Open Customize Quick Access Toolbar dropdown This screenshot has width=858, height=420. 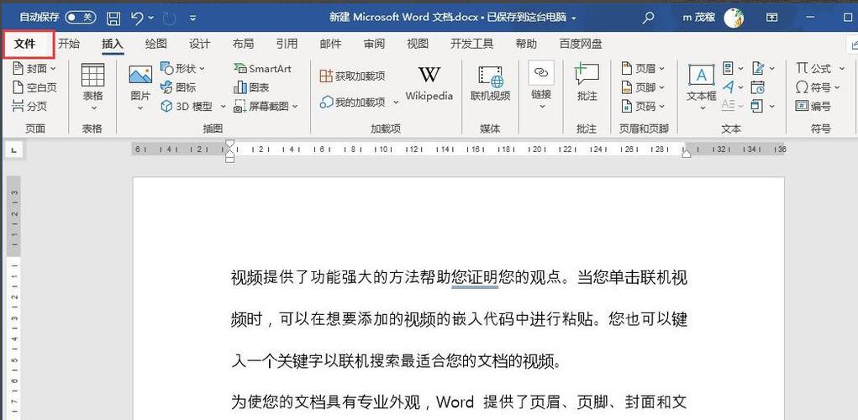click(x=192, y=18)
